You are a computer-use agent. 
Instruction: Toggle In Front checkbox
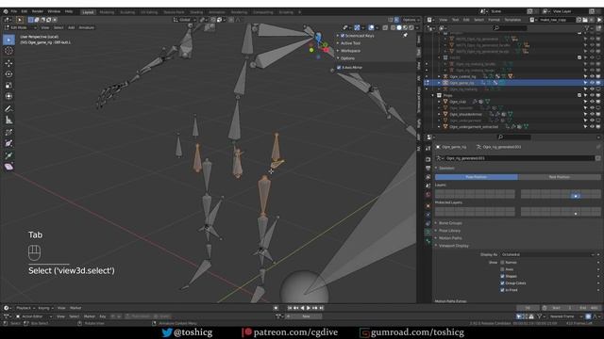click(x=502, y=290)
